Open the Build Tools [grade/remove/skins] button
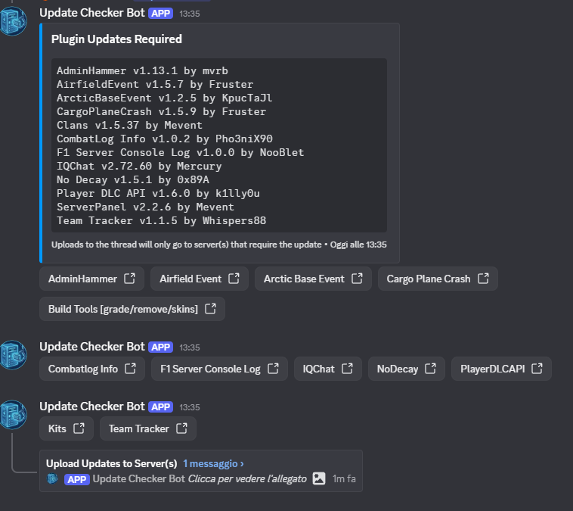Viewport: 573px width, 511px height. tap(132, 309)
